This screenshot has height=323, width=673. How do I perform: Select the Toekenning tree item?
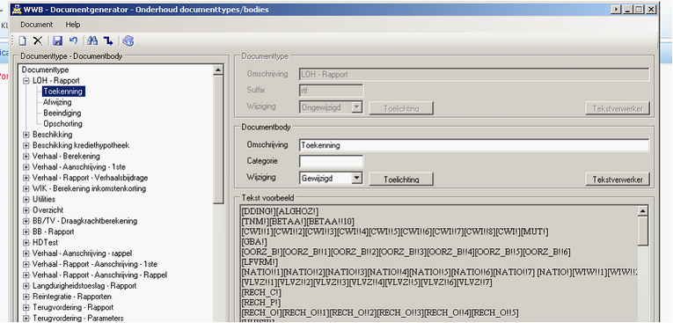point(63,91)
